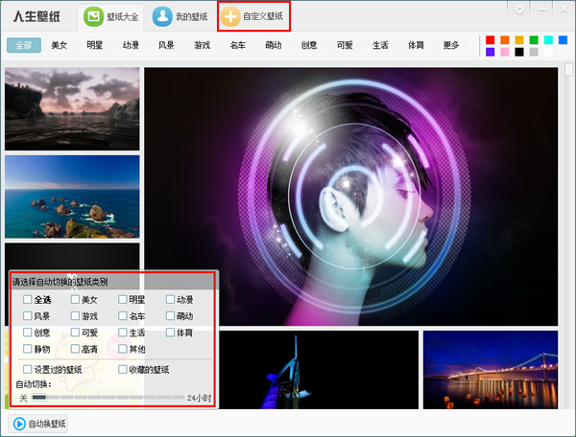Expand the 更多 categories menu

(x=451, y=45)
